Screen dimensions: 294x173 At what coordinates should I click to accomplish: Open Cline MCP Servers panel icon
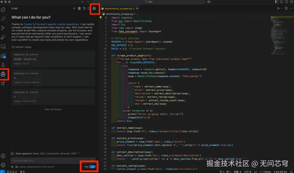tap(79, 8)
